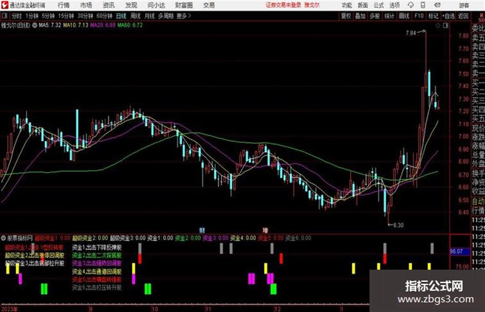Click the 统计 toolbar button
This screenshot has height=312, width=485.
point(390,16)
